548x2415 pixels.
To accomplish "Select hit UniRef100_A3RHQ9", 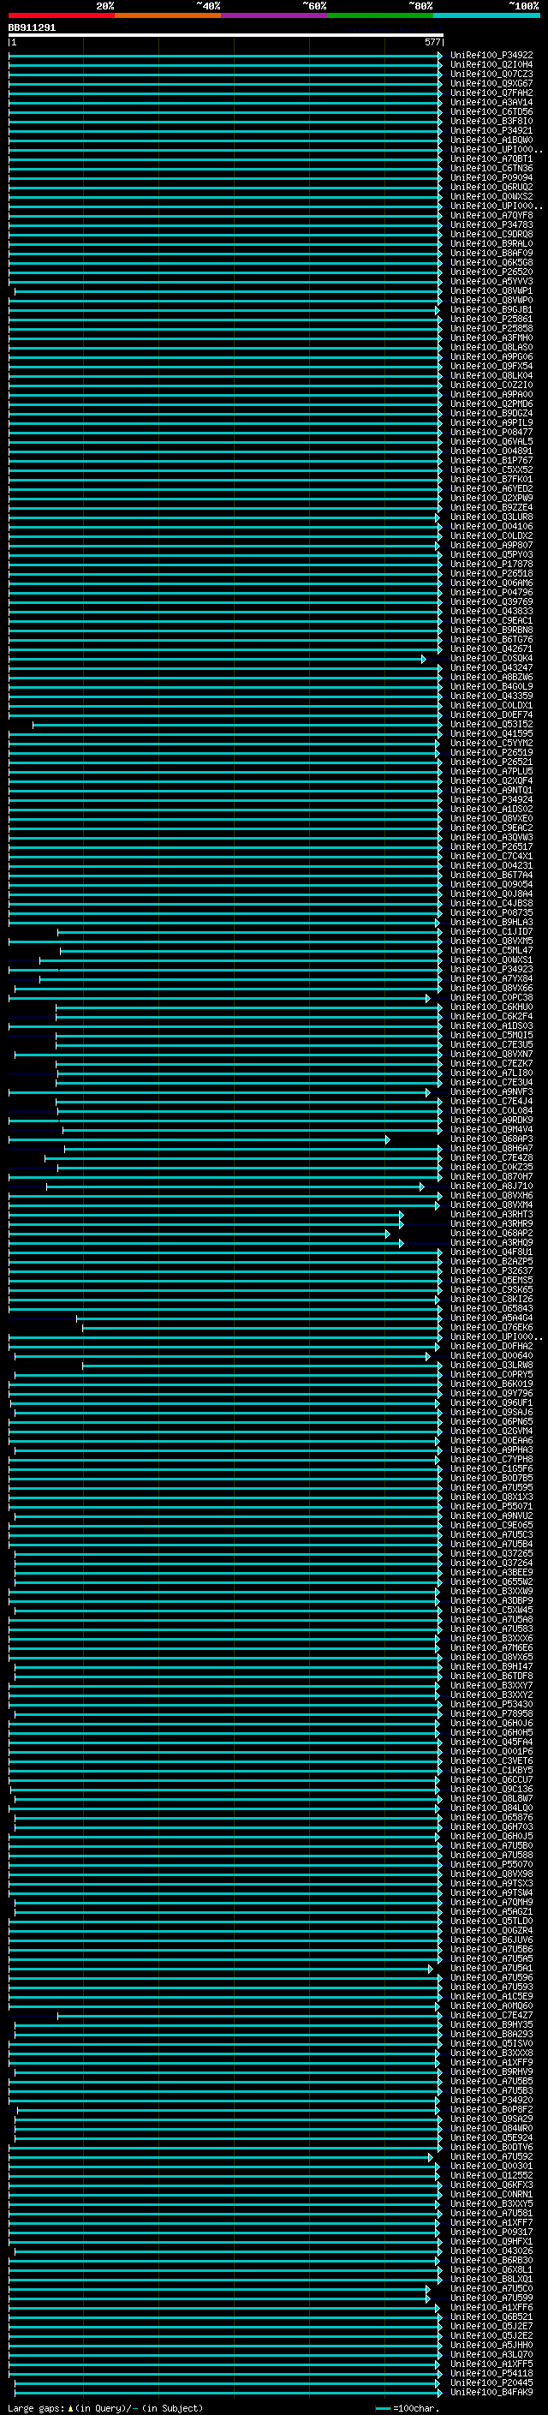I will click(491, 1243).
